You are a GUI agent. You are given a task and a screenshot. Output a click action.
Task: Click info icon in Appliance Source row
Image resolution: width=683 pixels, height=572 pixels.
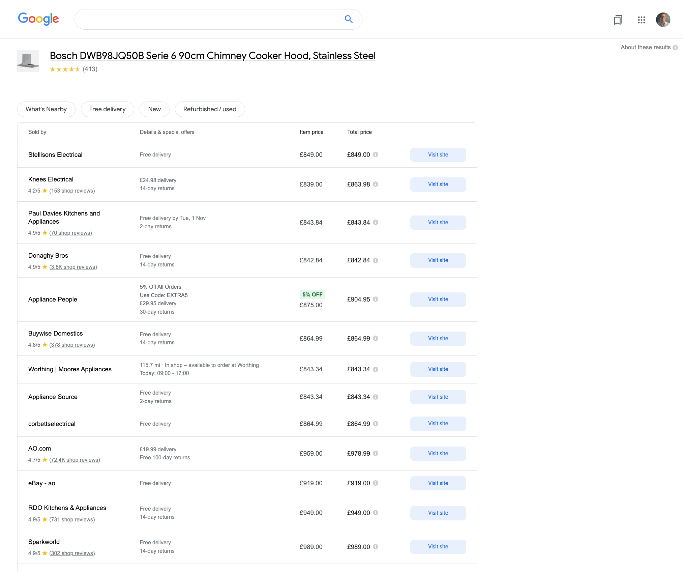point(376,397)
